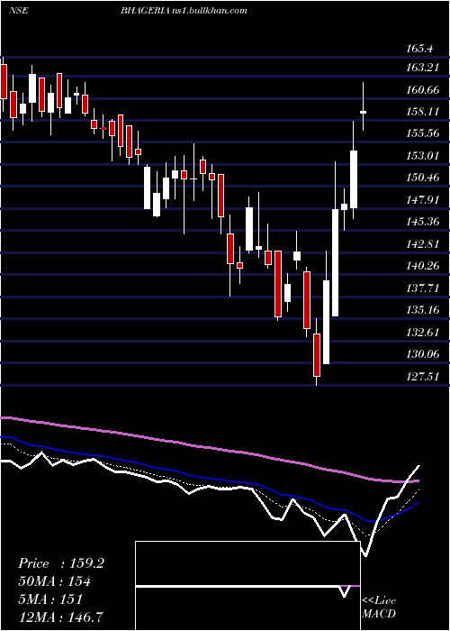Click the Price : 159.2 readout

click(x=61, y=563)
